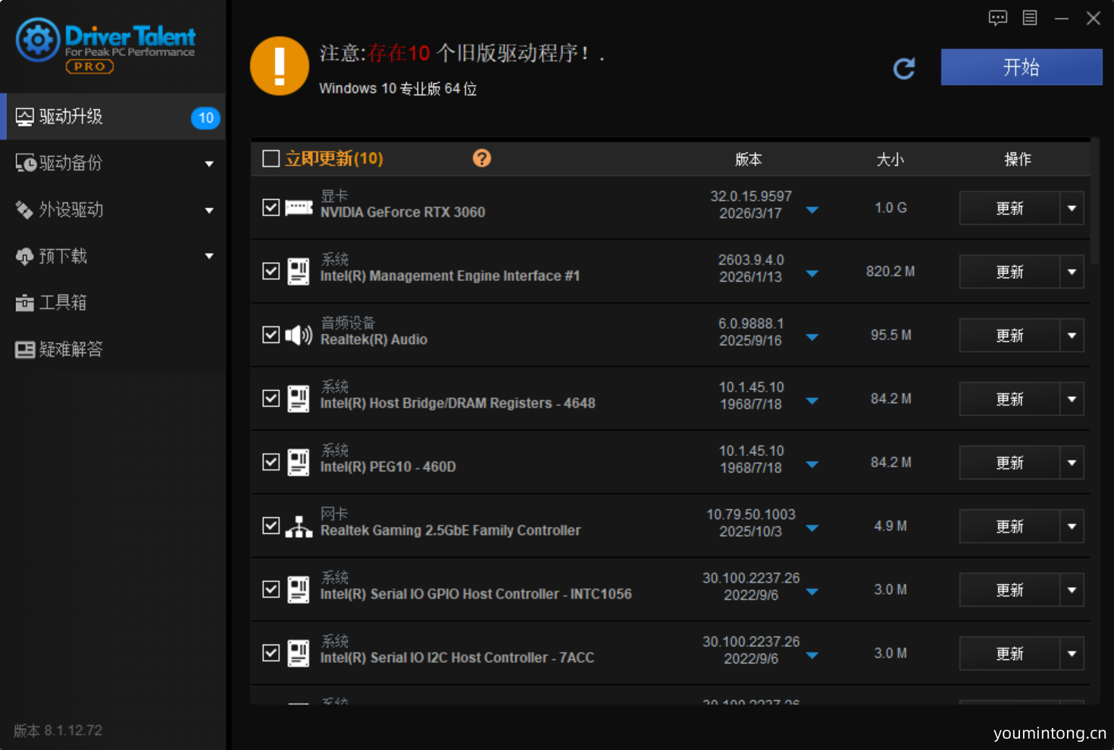Click the refresh scan icon
The image size is (1114, 750).
(904, 69)
